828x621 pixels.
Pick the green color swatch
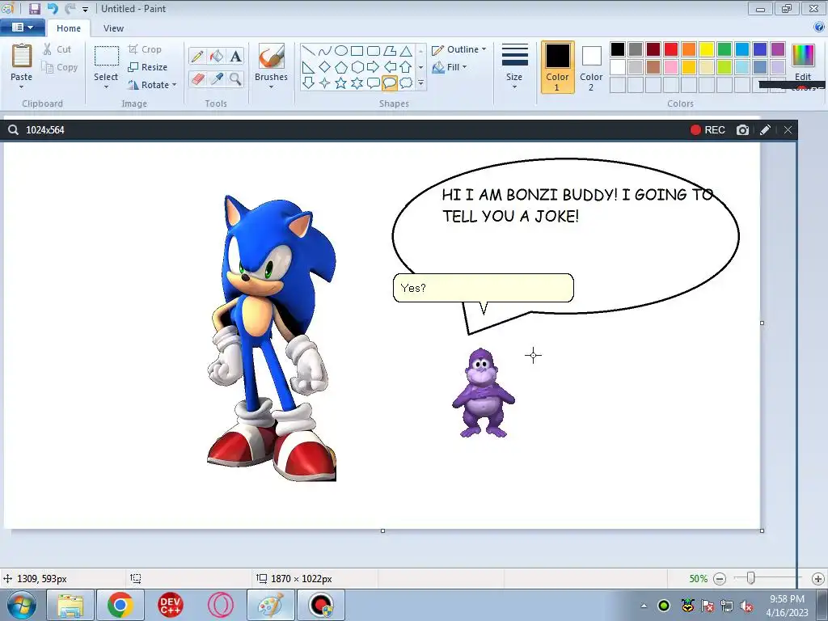pyautogui.click(x=724, y=49)
